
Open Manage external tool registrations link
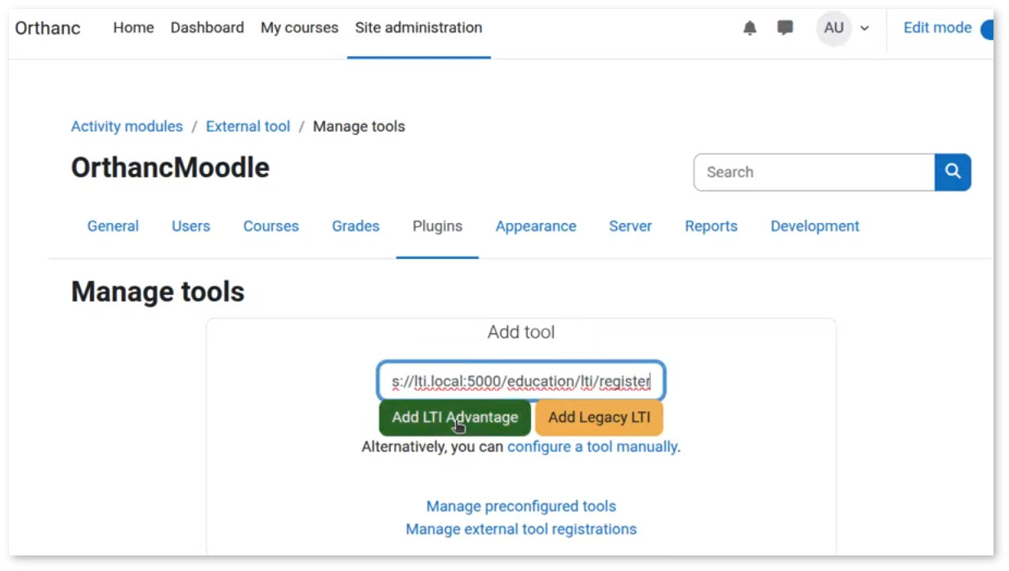521,529
